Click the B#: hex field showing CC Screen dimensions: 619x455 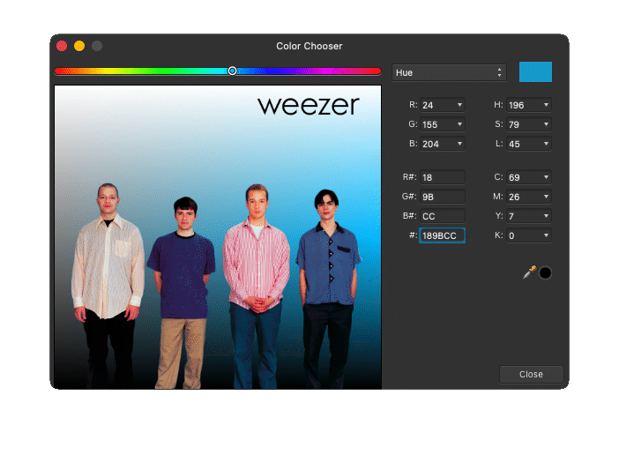point(442,216)
